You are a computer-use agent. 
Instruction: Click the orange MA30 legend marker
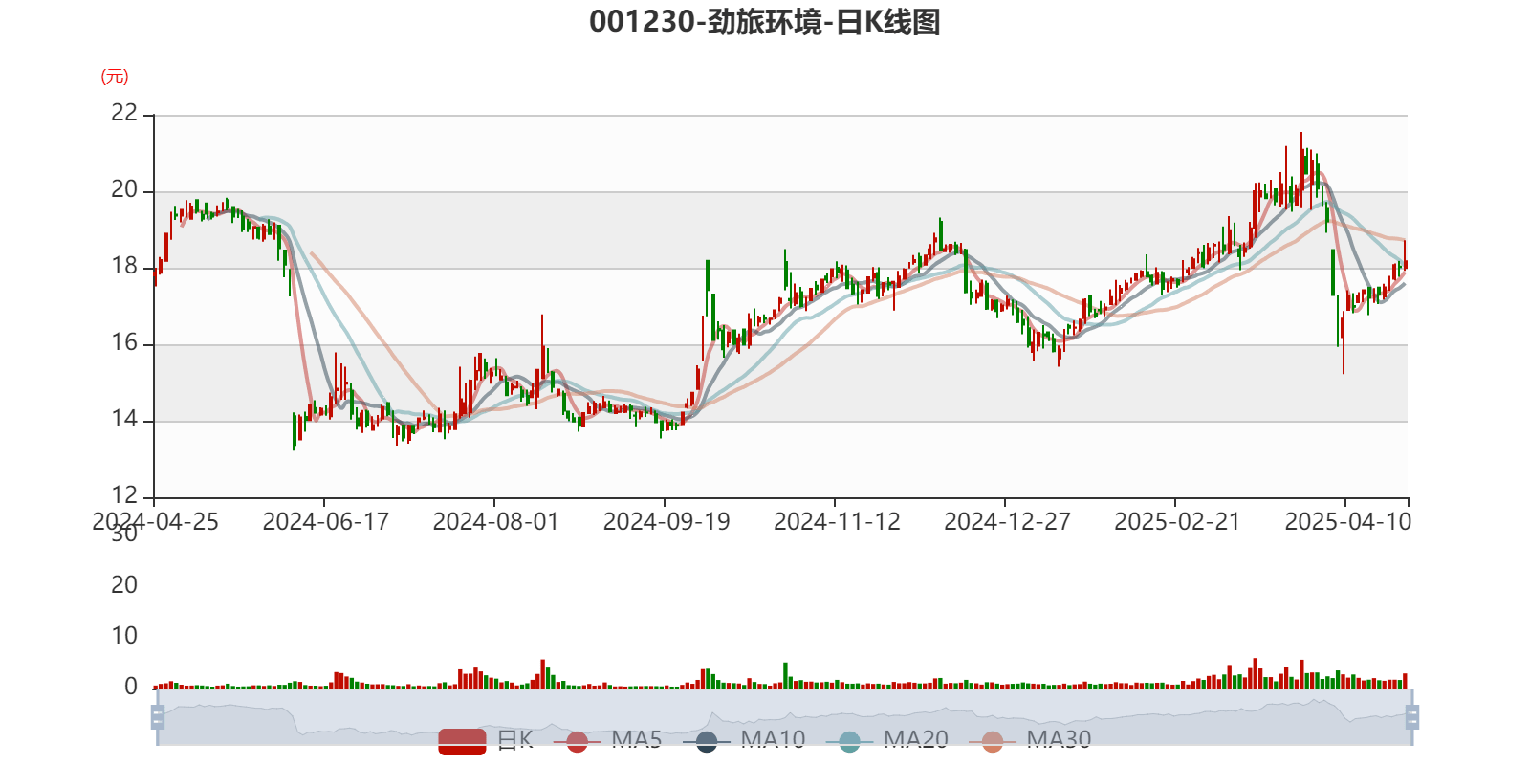pos(993,741)
